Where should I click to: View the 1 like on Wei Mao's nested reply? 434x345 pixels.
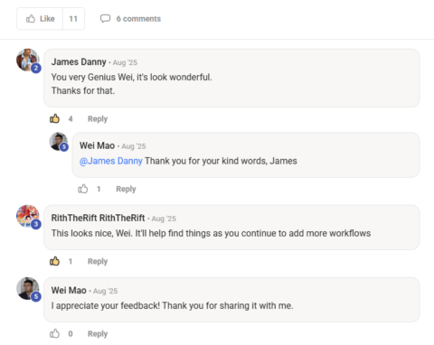pyautogui.click(x=99, y=189)
